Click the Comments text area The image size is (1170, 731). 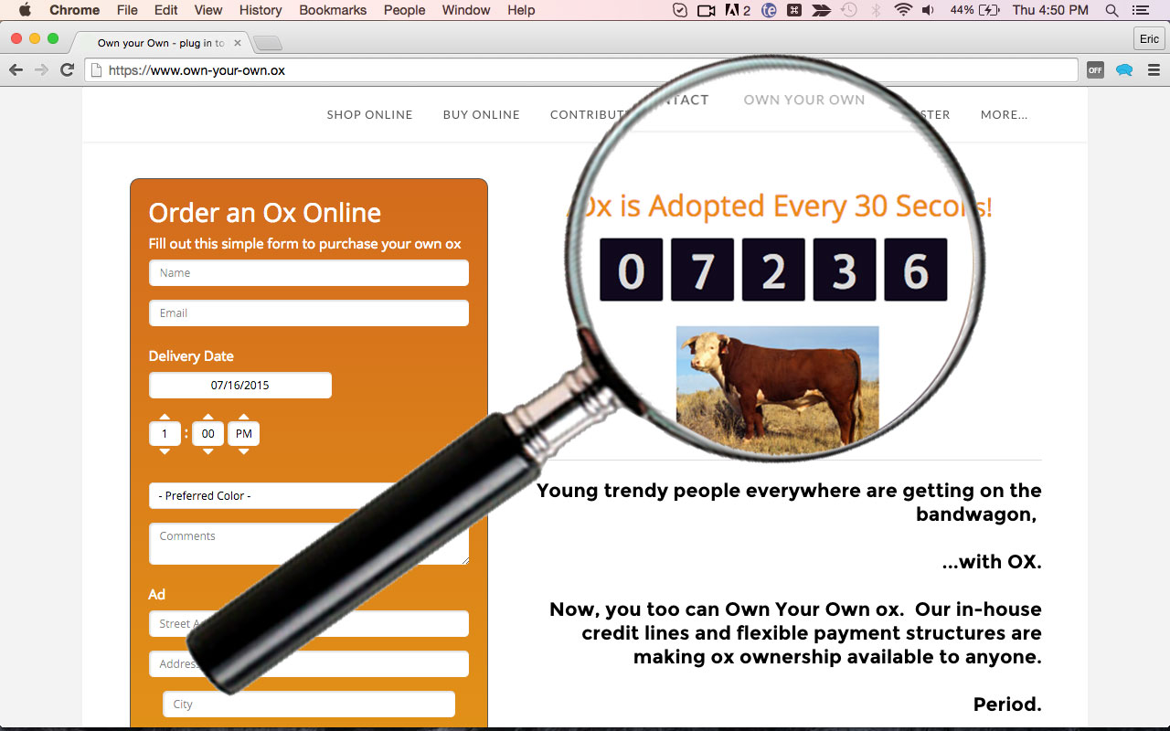point(309,544)
